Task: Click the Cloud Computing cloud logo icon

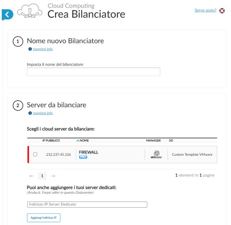Action: point(29,11)
